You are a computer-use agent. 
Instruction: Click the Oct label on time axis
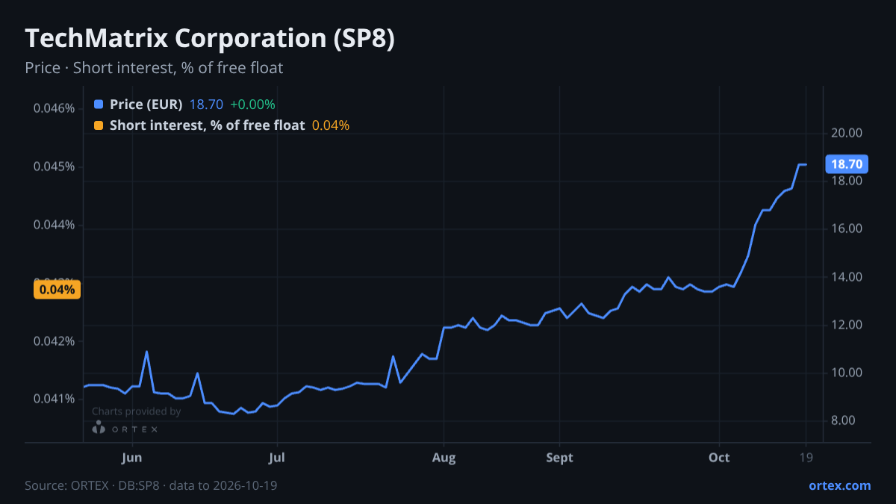pyautogui.click(x=720, y=458)
